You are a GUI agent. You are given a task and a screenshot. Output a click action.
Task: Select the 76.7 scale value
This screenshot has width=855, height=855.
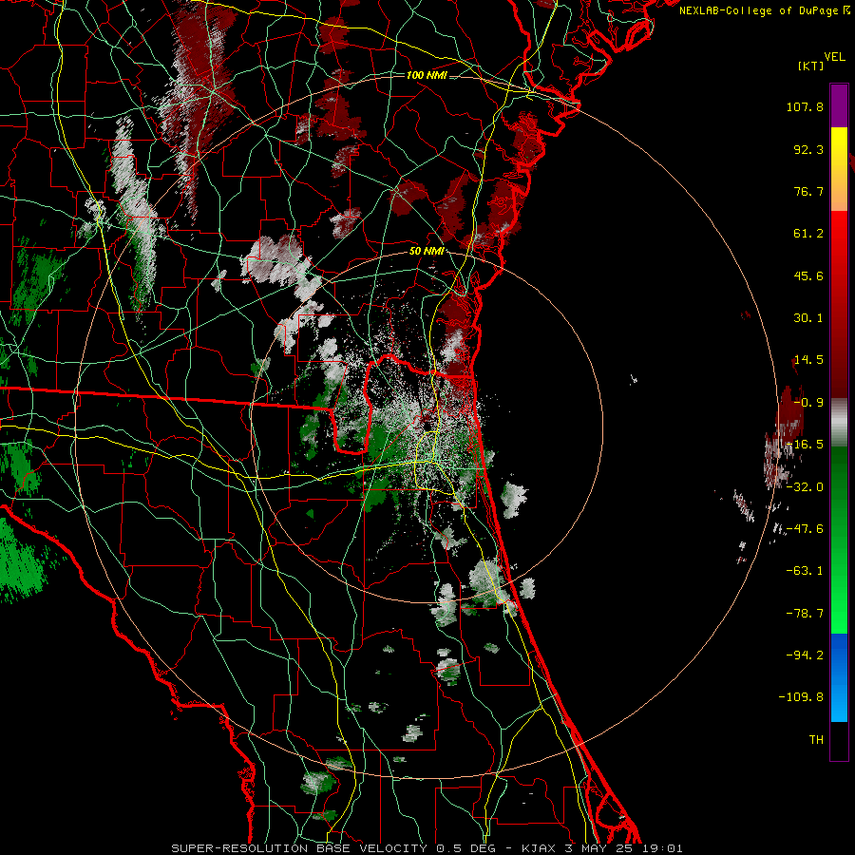coord(808,191)
